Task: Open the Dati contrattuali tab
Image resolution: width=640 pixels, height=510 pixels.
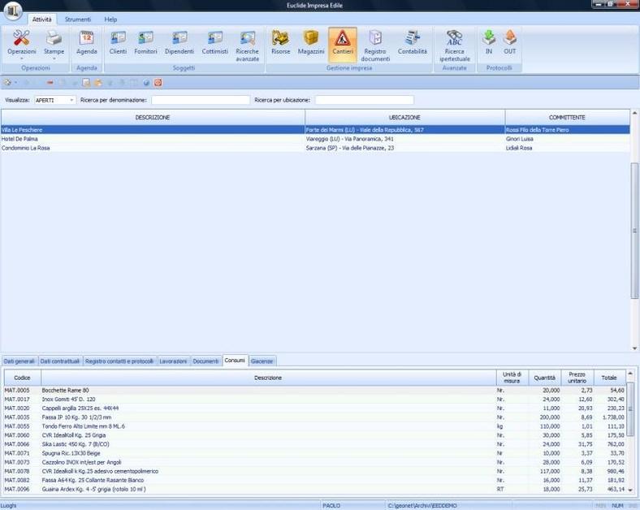Action: (x=61, y=361)
